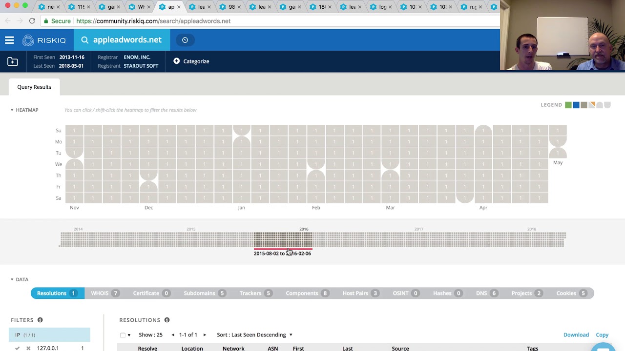Reload the browser page
This screenshot has height=351, width=625.
click(x=32, y=21)
